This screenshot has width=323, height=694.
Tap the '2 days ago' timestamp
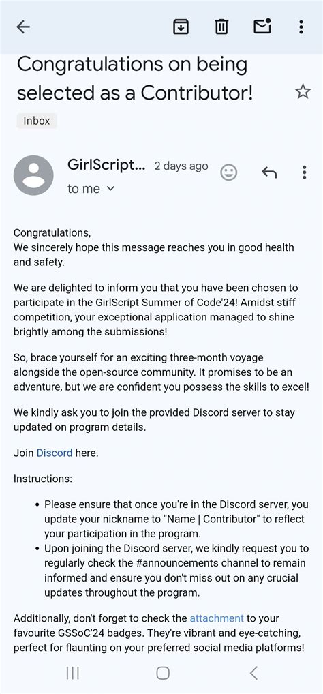(181, 166)
